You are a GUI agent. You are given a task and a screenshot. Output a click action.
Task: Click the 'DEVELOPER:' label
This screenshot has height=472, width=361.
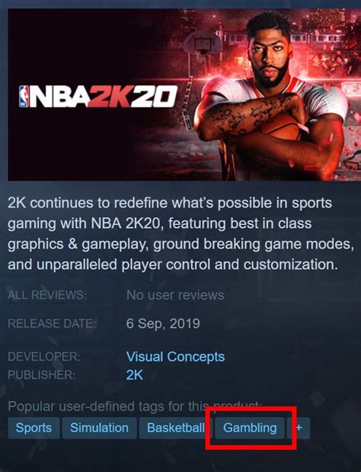(44, 357)
